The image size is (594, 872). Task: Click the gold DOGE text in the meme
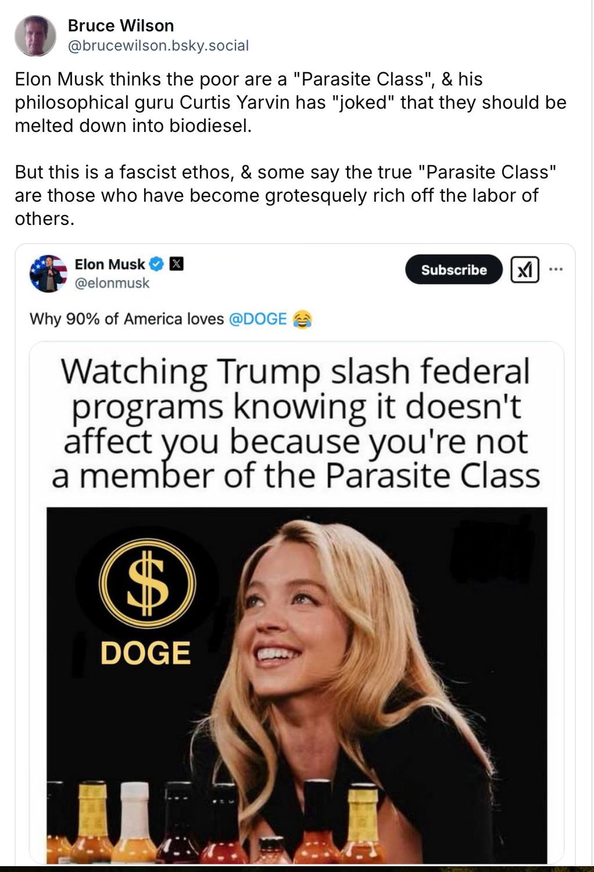pyautogui.click(x=145, y=653)
